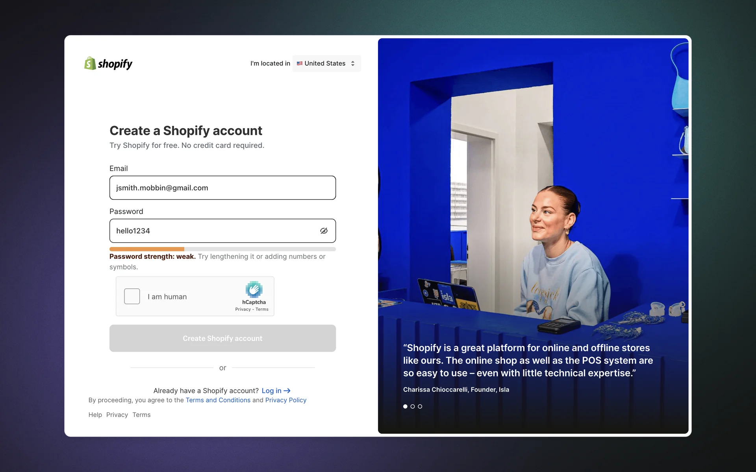Select the third carousel dot
The image size is (756, 472).
(420, 406)
